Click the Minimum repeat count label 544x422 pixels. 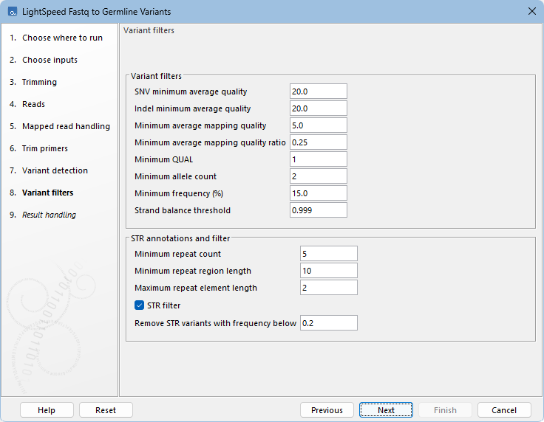(x=177, y=254)
